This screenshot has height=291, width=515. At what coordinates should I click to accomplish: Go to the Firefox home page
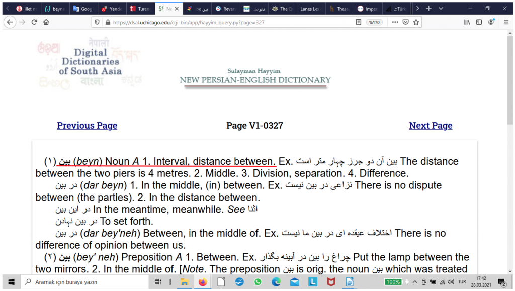point(46,22)
